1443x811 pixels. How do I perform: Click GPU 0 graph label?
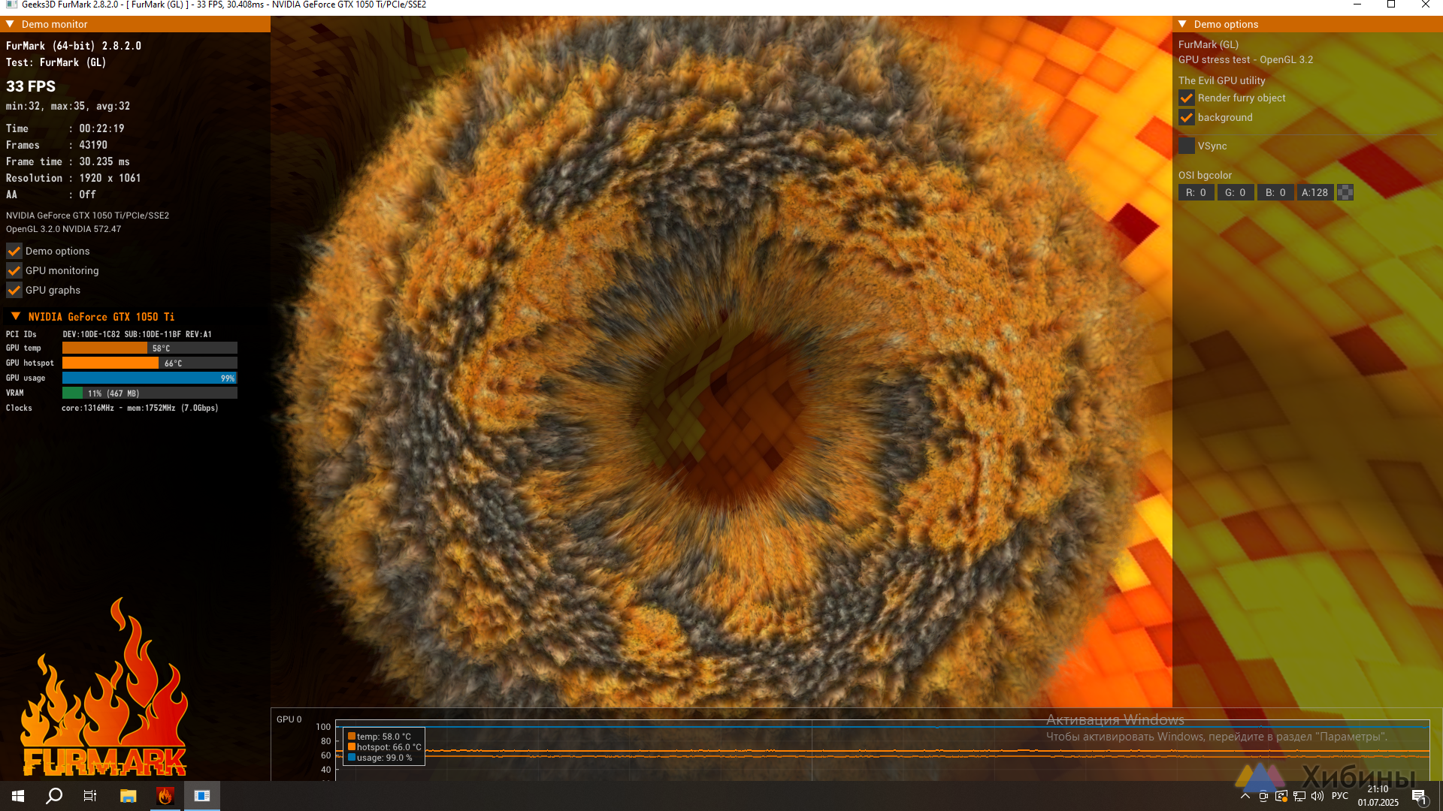coord(289,719)
